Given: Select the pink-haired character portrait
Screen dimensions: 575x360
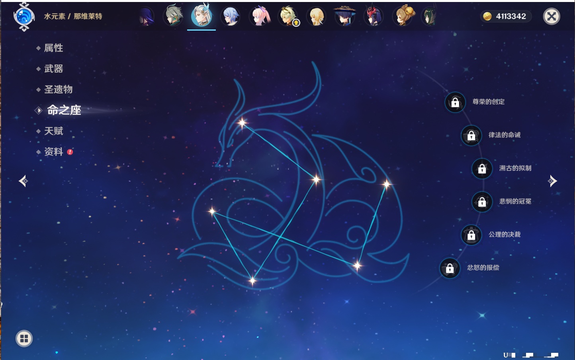Looking at the screenshot, I should [x=260, y=16].
